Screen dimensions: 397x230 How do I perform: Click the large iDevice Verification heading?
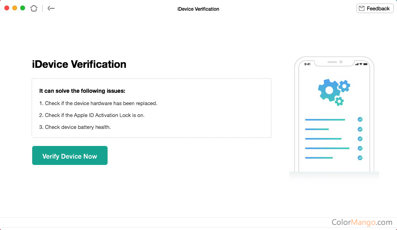(79, 64)
